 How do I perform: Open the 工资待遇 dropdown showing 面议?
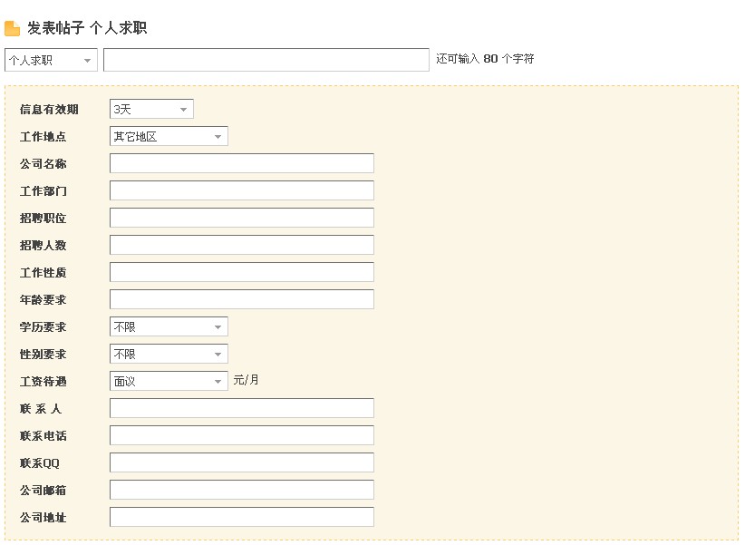pyautogui.click(x=169, y=382)
